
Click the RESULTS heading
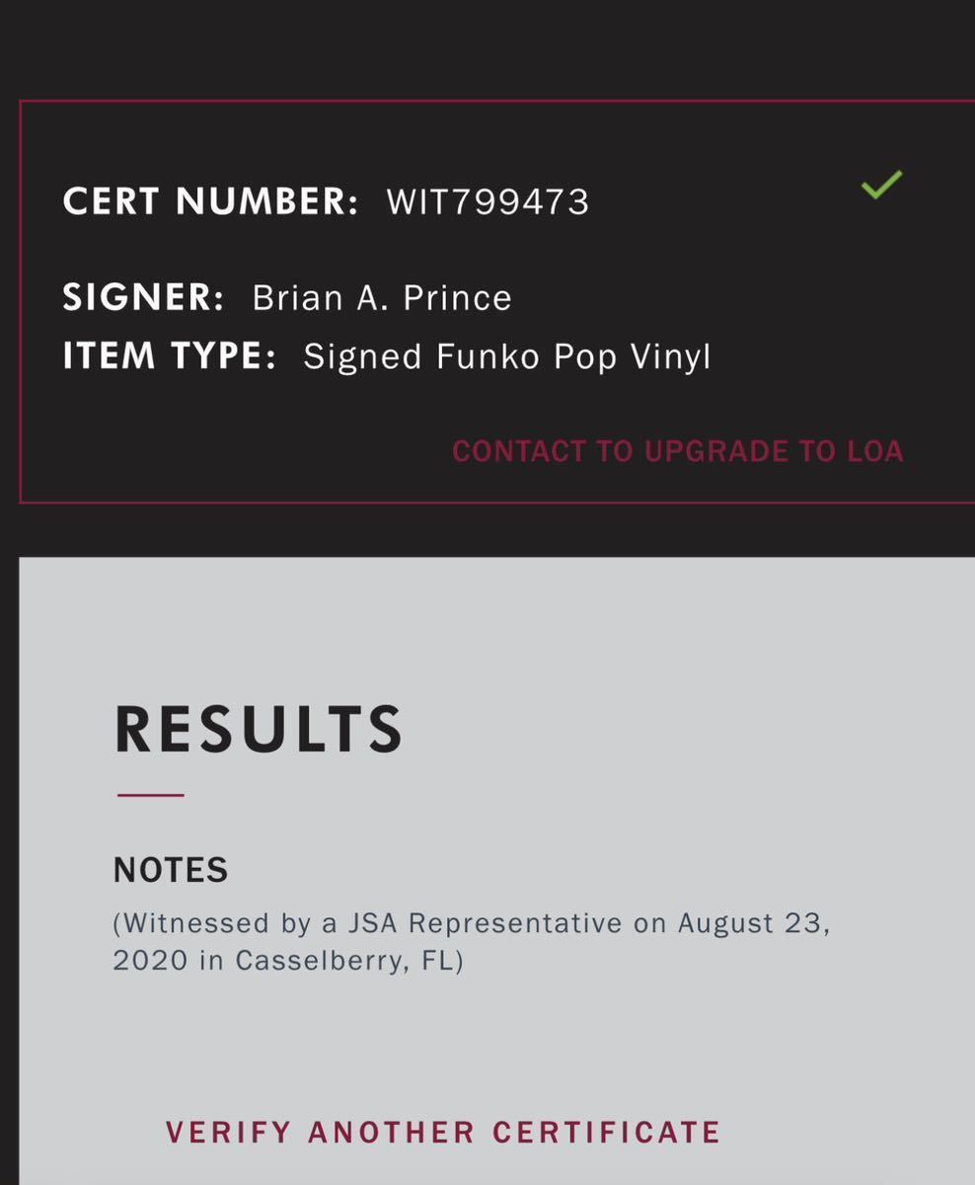coord(259,731)
